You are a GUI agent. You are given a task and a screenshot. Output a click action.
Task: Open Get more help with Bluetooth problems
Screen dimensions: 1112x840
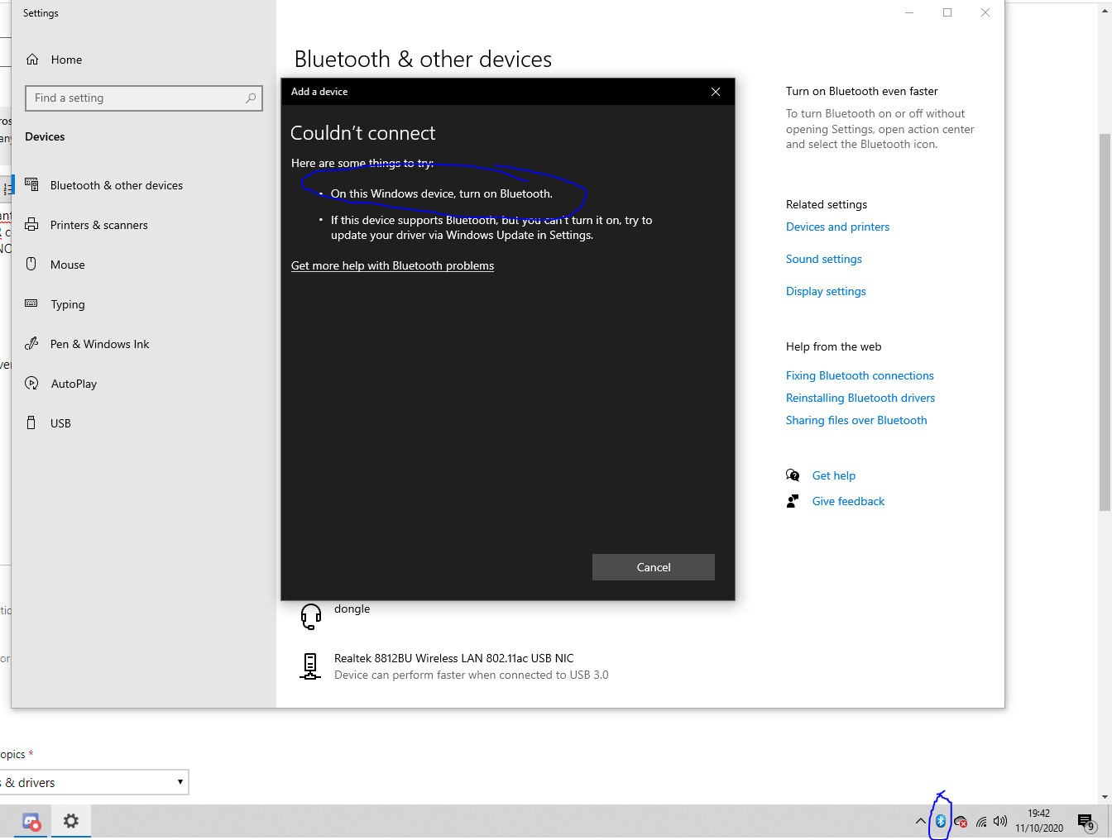[x=392, y=265]
